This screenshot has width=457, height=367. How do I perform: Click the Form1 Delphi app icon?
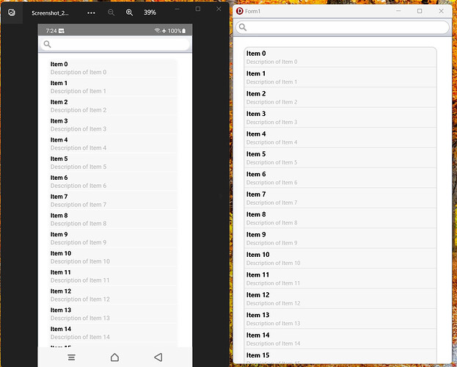[240, 11]
